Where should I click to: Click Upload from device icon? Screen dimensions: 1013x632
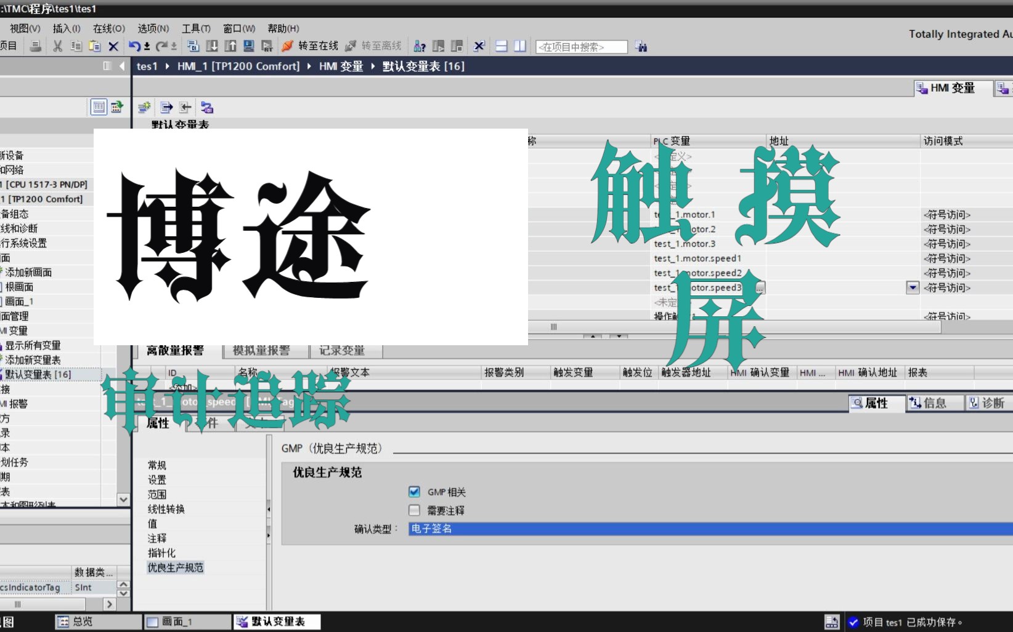point(230,46)
